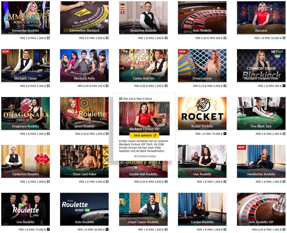Click the text "MIN 1 € MAX 10.000 €"

coord(268,38)
